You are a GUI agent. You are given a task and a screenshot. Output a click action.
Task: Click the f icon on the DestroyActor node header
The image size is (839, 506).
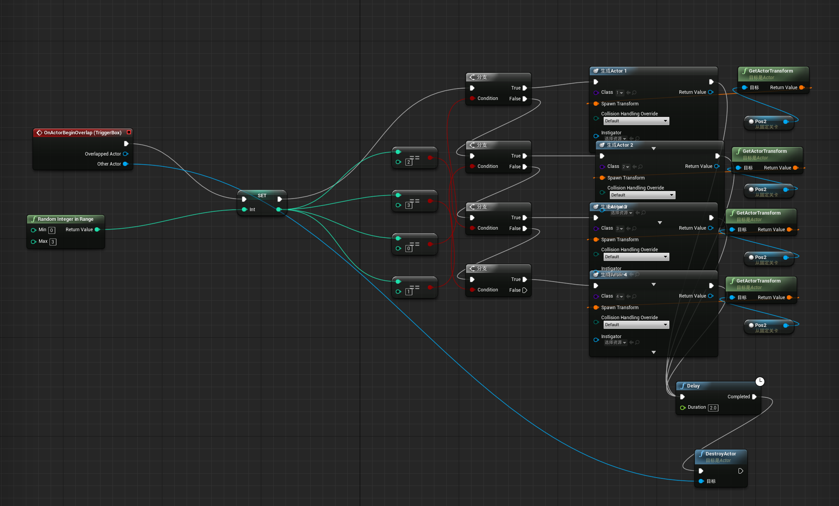point(702,454)
